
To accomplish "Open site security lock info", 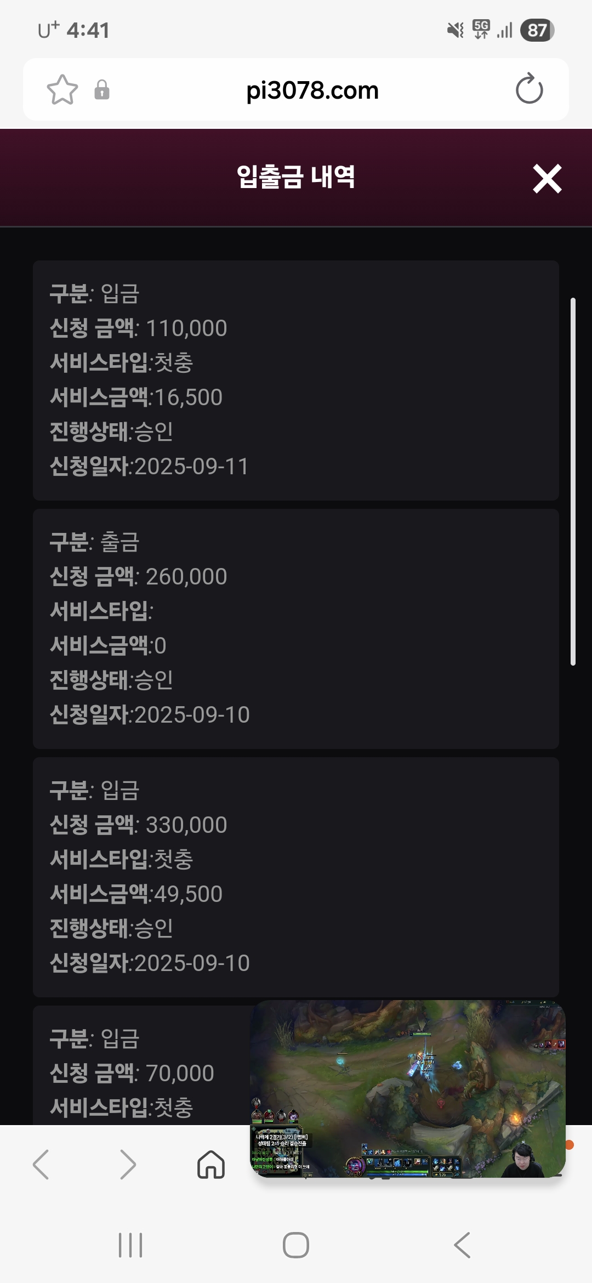I will tap(102, 90).
